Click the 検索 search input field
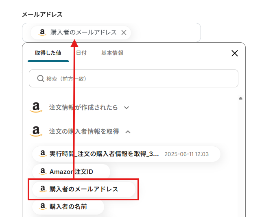Image resolution: width=264 pixels, height=217 pixels. click(x=138, y=78)
